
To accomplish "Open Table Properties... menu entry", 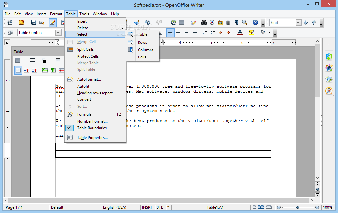I will (x=95, y=138).
